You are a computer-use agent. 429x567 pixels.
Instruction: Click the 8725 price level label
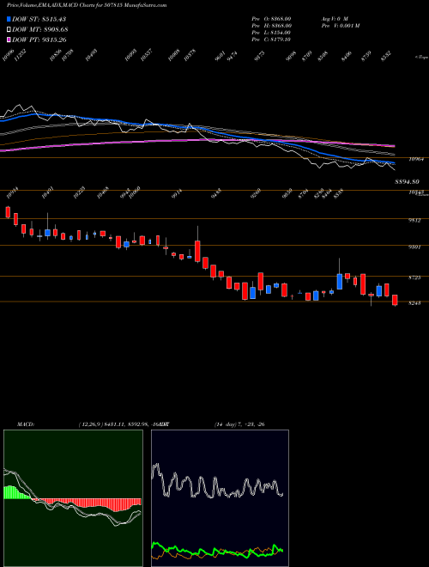414,277
